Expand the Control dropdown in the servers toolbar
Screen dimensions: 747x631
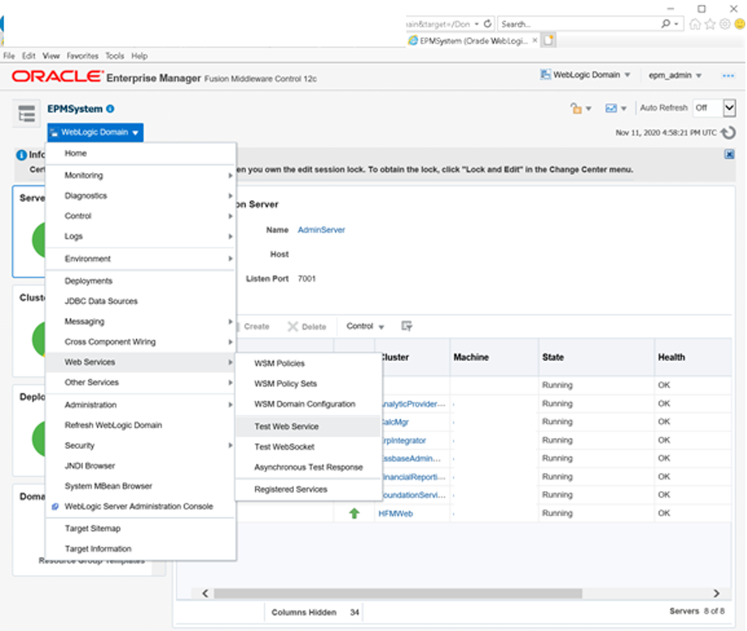click(x=365, y=326)
